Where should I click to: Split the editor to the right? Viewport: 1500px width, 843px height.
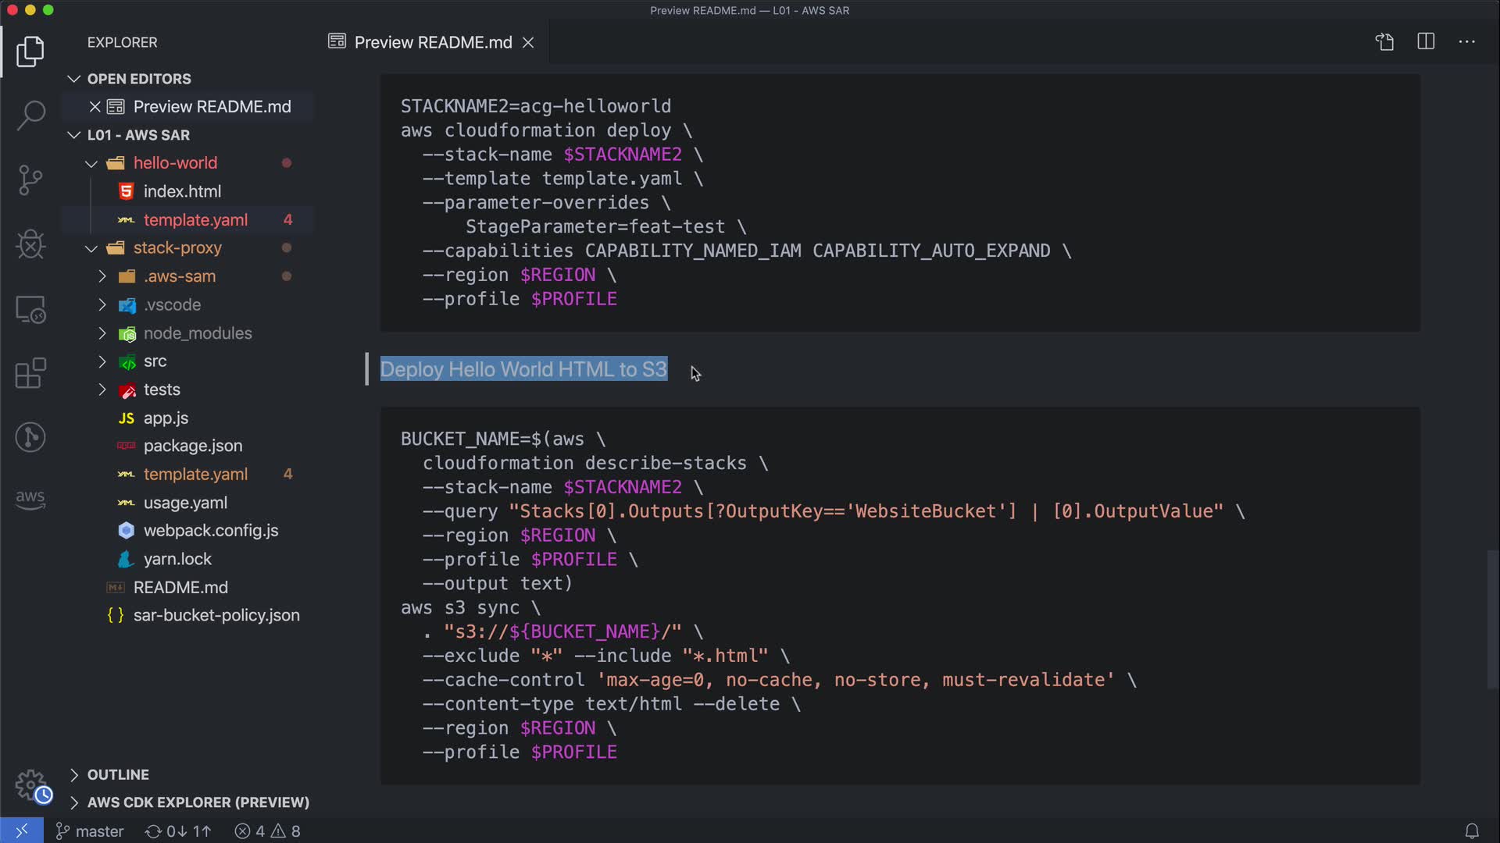(1426, 42)
